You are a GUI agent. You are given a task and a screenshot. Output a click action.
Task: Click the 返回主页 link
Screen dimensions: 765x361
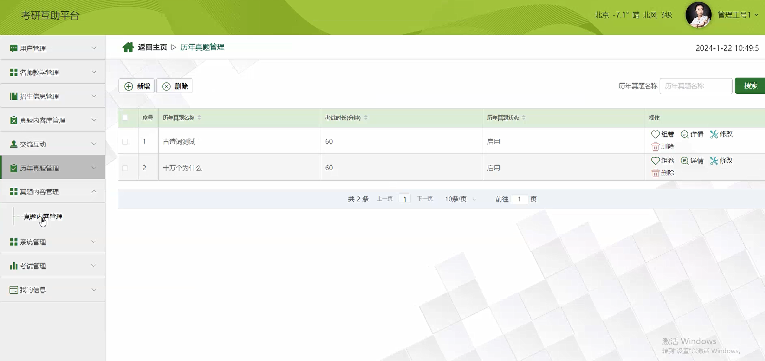(152, 47)
